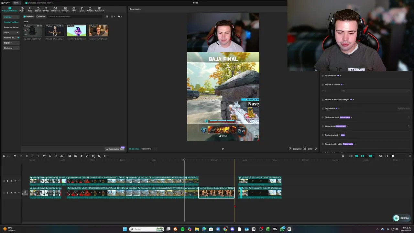Open the Stickers library

pyautogui.click(x=38, y=9)
